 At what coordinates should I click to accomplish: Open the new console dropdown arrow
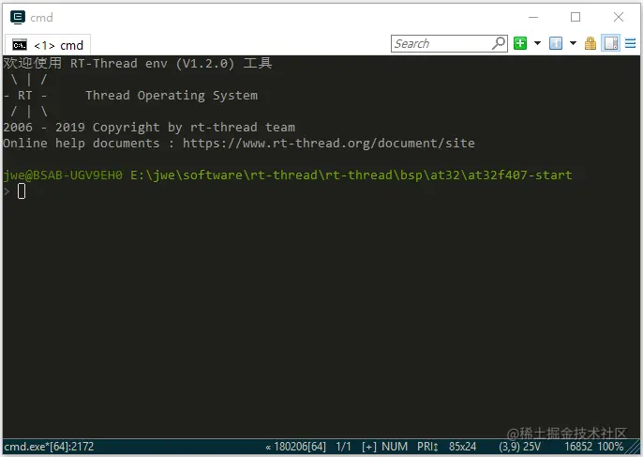tap(537, 43)
